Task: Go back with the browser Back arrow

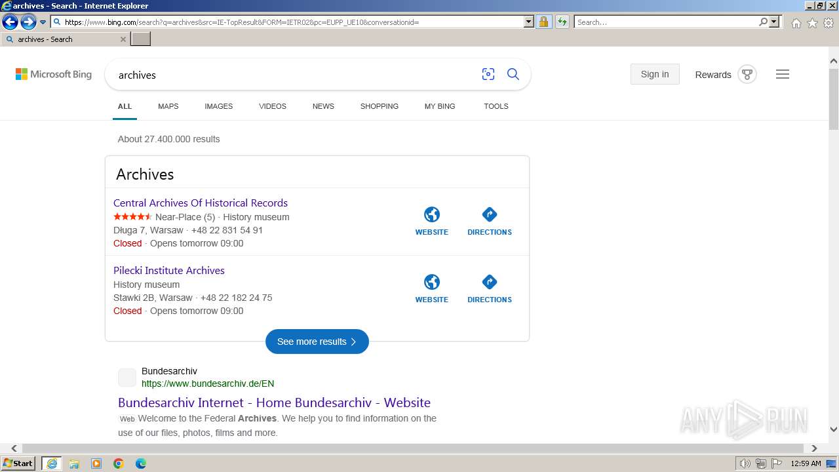Action: click(x=10, y=22)
